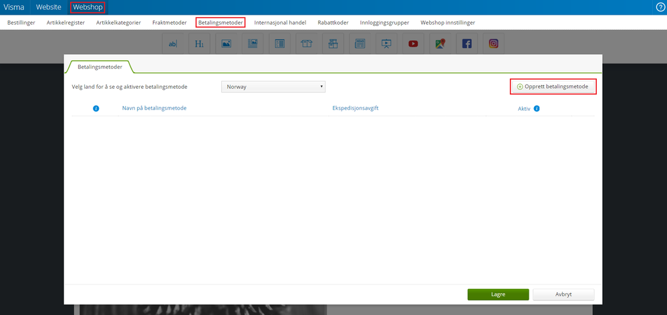Click the Avbryt button
Screen dimensions: 667x315
point(563,294)
